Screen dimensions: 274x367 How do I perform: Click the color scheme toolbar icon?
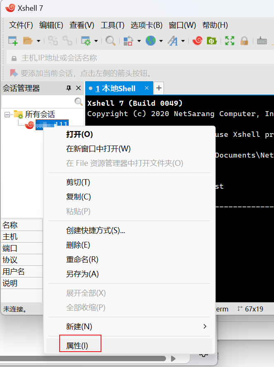coord(128,41)
